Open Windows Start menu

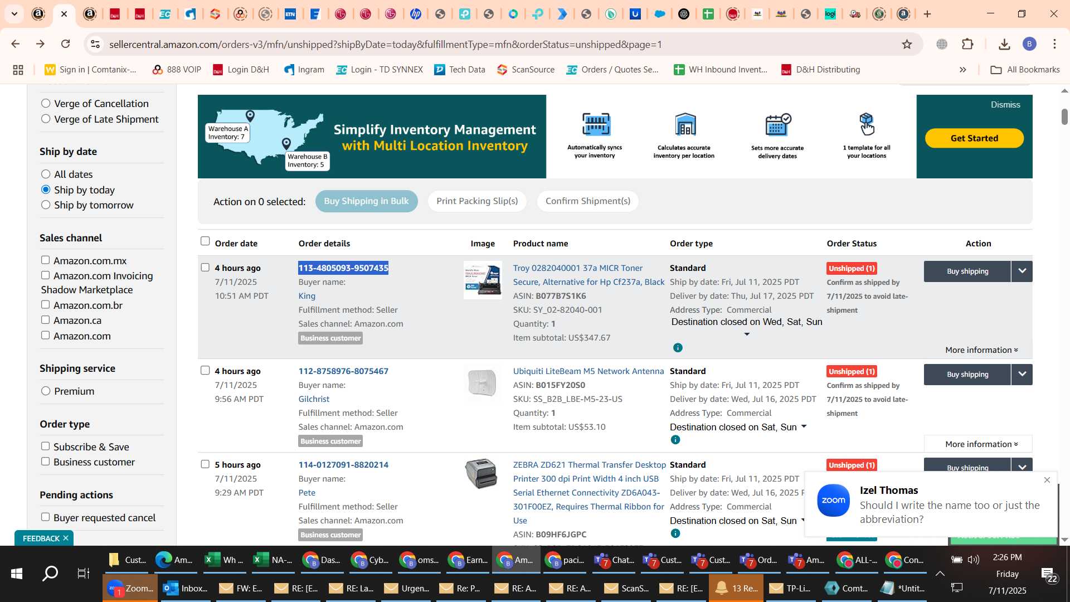click(17, 574)
